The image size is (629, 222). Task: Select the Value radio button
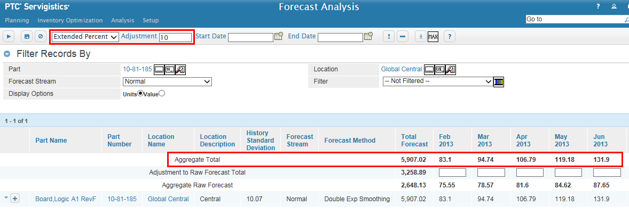[162, 94]
